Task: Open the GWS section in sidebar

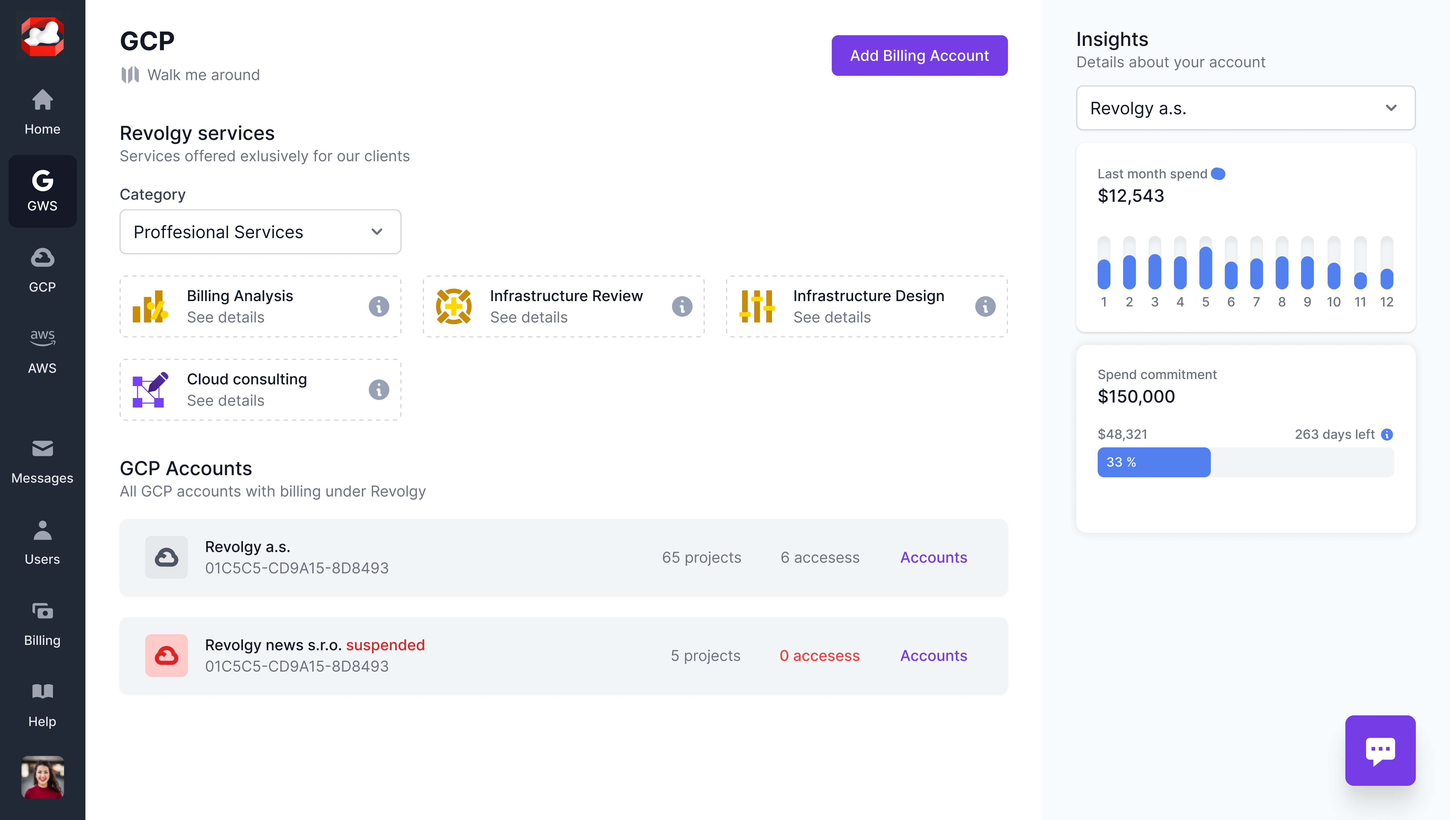Action: pos(42,191)
